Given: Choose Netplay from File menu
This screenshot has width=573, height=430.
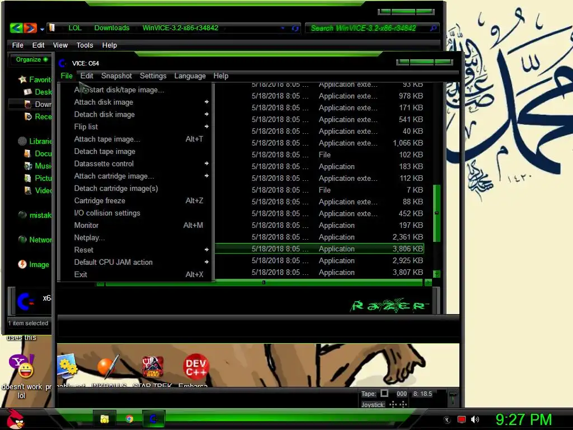Looking at the screenshot, I should click(x=136, y=237).
